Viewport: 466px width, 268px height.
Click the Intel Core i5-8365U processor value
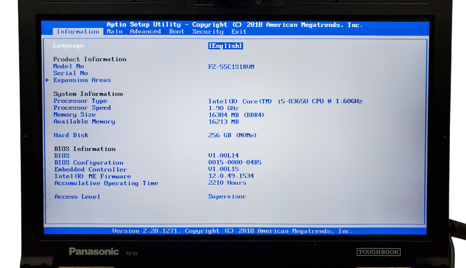click(285, 101)
